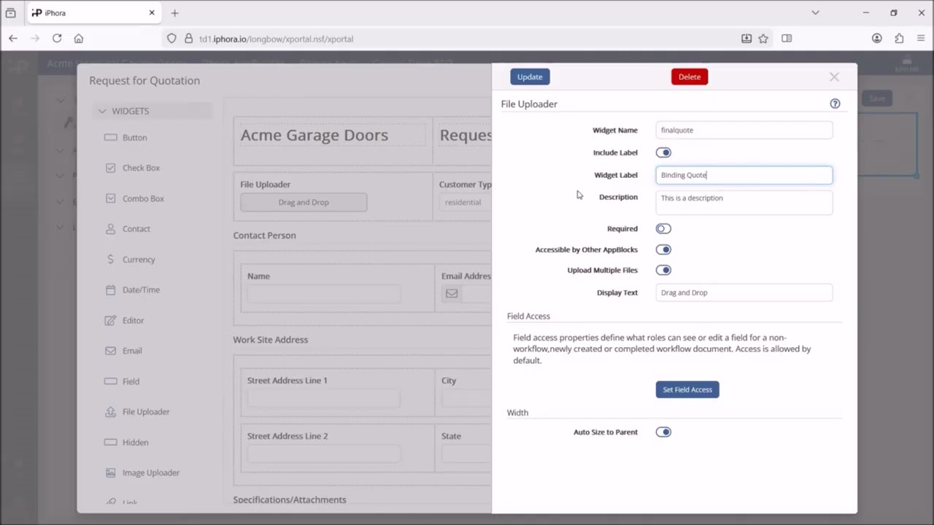Click the 'Work Site Address' section title

click(x=271, y=340)
